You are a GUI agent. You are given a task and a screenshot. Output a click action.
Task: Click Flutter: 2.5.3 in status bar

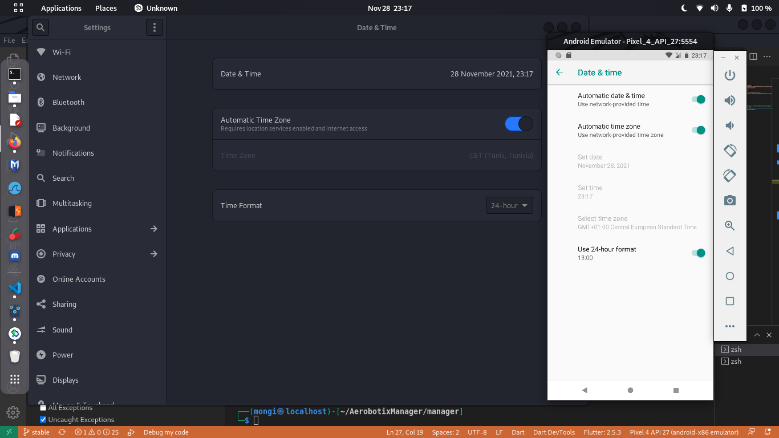(602, 432)
